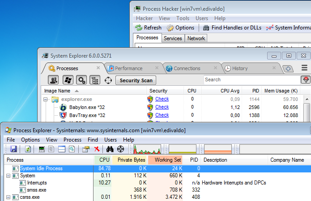Open Find menu in Process Explorer
The width and height of the screenshot is (311, 201).
pos(93,140)
